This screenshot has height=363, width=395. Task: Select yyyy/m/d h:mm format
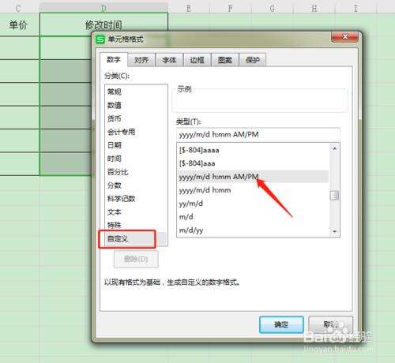click(253, 190)
